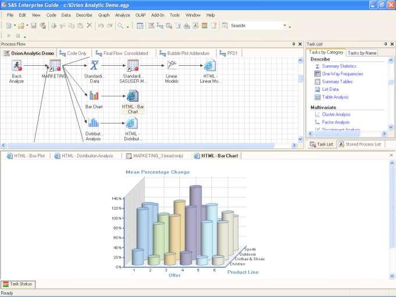Click the Cut scissors icon

tap(63, 26)
